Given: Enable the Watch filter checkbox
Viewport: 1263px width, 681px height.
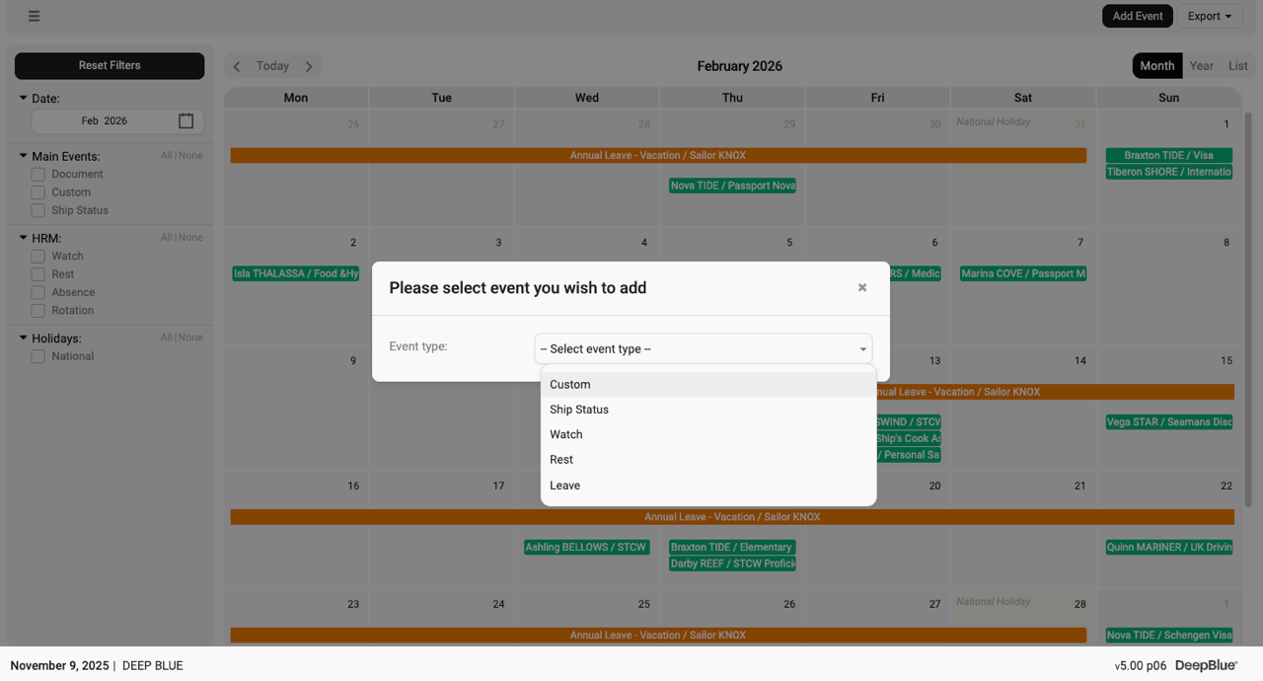Looking at the screenshot, I should click(38, 256).
